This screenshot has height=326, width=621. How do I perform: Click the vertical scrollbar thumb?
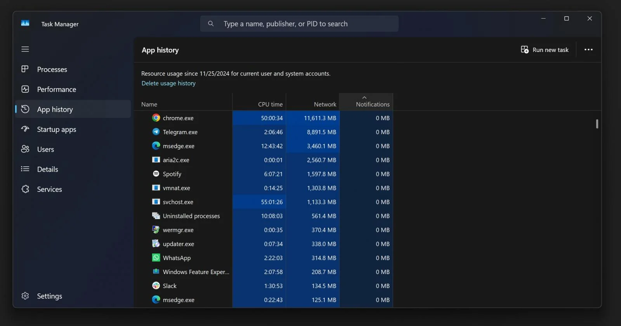click(x=597, y=124)
